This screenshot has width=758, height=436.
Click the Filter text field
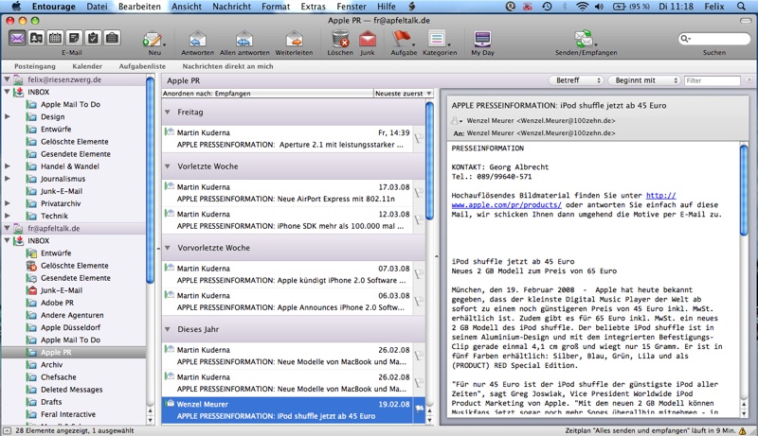click(x=713, y=80)
